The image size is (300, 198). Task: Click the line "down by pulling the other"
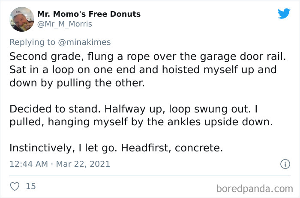(77, 83)
